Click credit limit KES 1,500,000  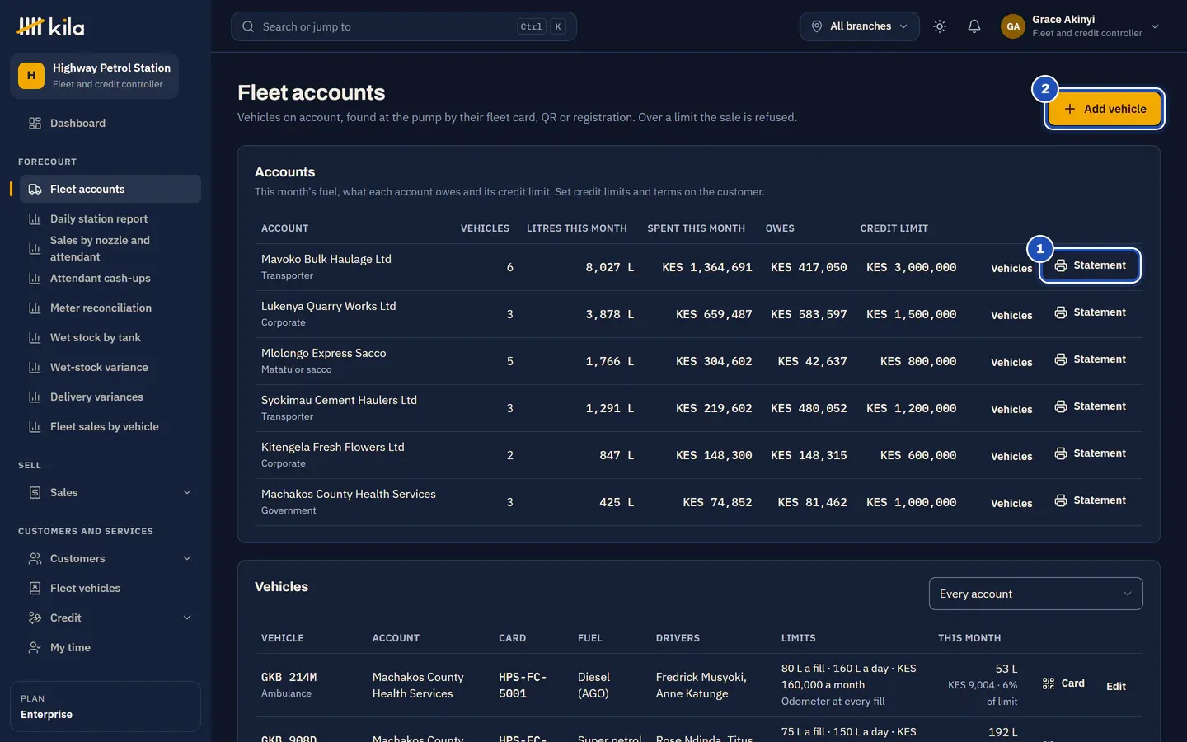pyautogui.click(x=912, y=314)
